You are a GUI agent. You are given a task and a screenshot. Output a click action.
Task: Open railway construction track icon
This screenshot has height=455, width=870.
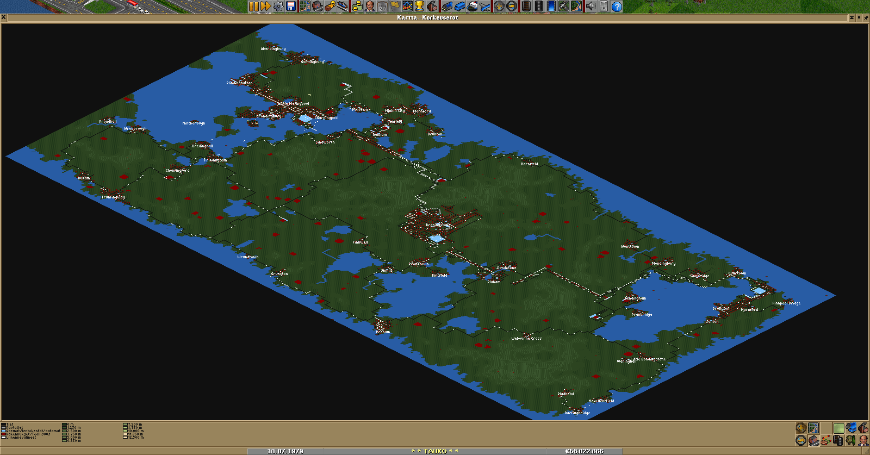tap(526, 7)
